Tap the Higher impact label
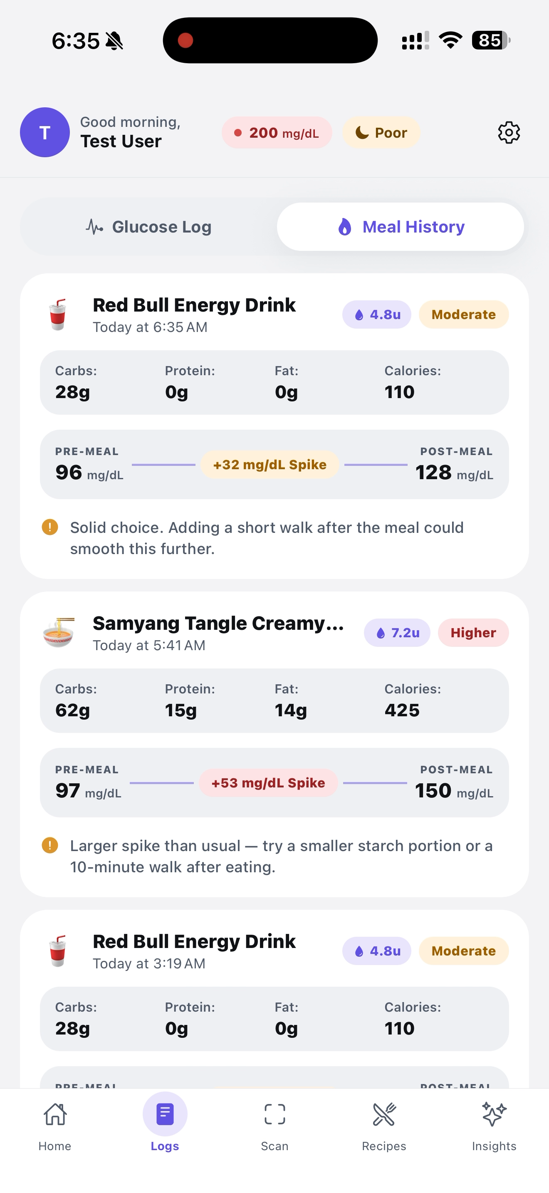549x1193 pixels. tap(473, 633)
